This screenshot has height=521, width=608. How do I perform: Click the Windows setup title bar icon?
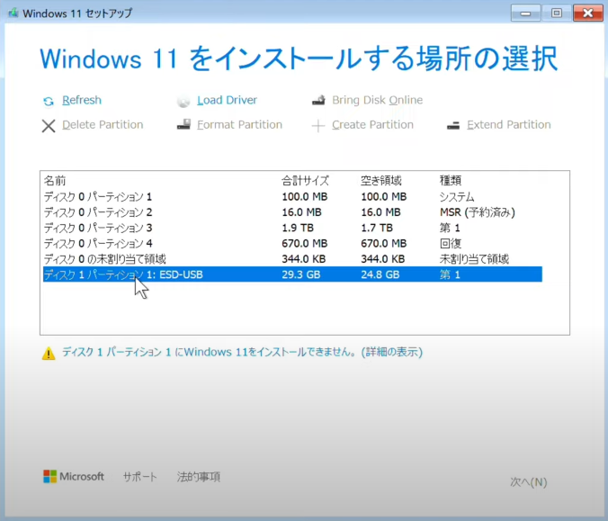tap(13, 13)
